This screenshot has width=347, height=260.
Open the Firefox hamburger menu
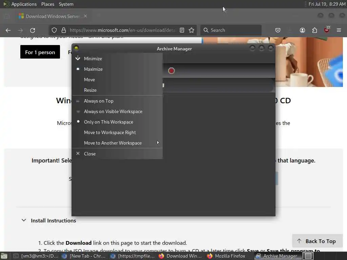pyautogui.click(x=339, y=30)
